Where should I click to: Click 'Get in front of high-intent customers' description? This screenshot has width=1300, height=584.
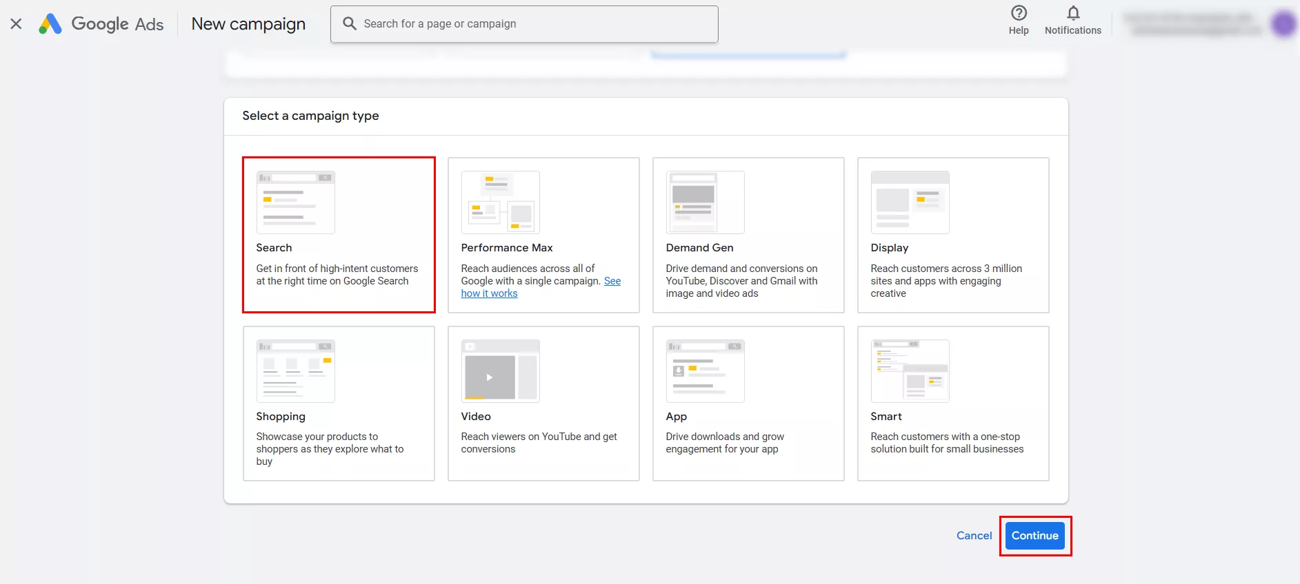337,275
